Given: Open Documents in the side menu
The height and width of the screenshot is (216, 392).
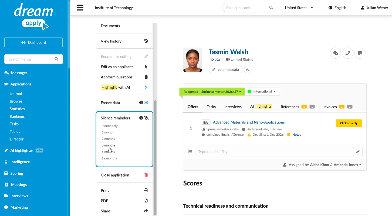Looking at the screenshot, I should 110,26.
